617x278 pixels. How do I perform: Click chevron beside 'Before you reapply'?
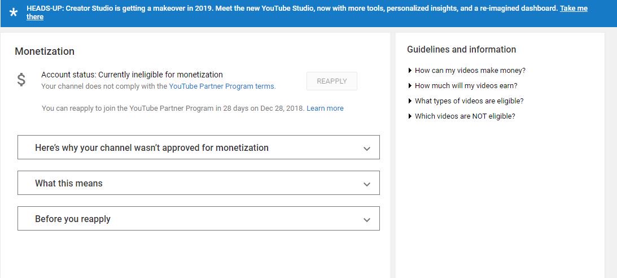point(367,220)
